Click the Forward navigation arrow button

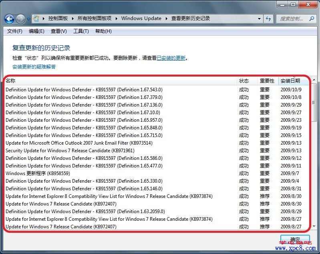20,18
